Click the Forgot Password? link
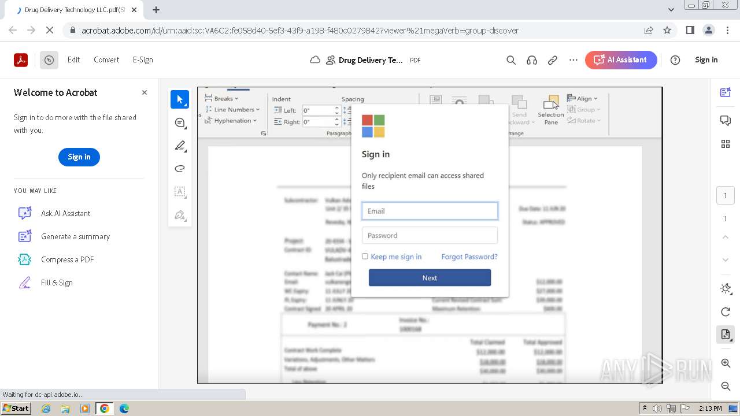The width and height of the screenshot is (740, 416). tap(469, 257)
